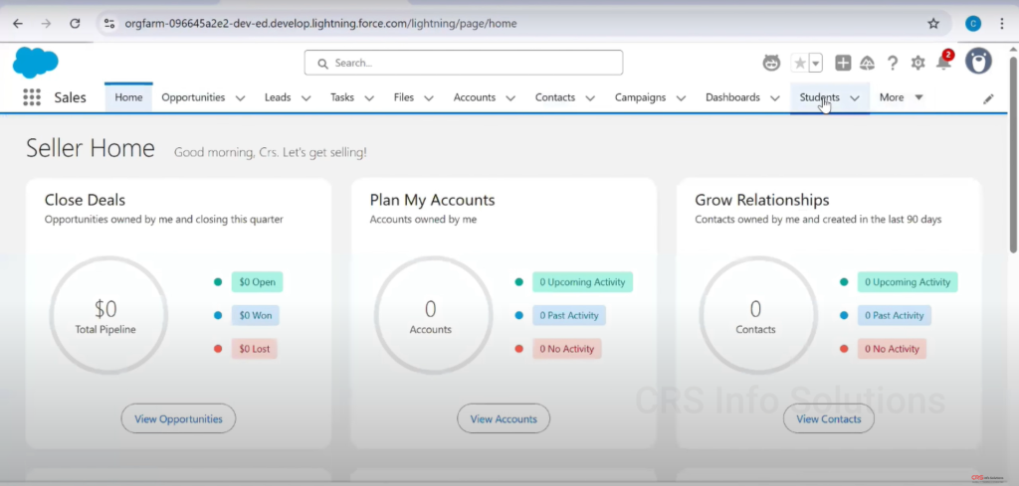Image resolution: width=1019 pixels, height=486 pixels.
Task: Focus the Salesforce Search field
Action: coord(464,63)
